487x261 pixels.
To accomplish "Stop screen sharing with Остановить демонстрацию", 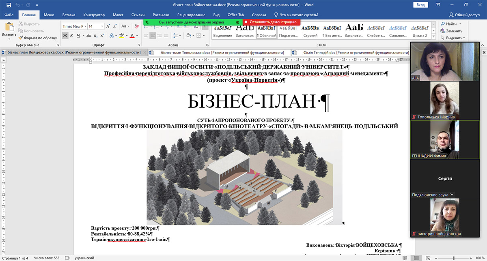I will tap(271, 22).
